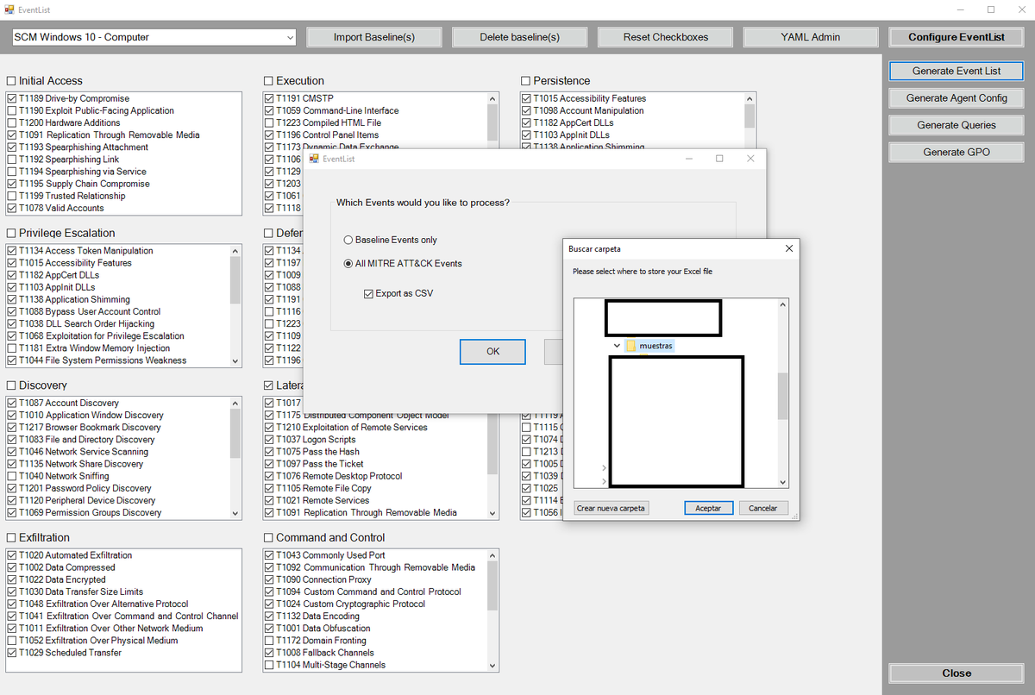Click the EventList app icon in the main title bar
Viewport: 1035px width, 695px height.
click(9, 9)
